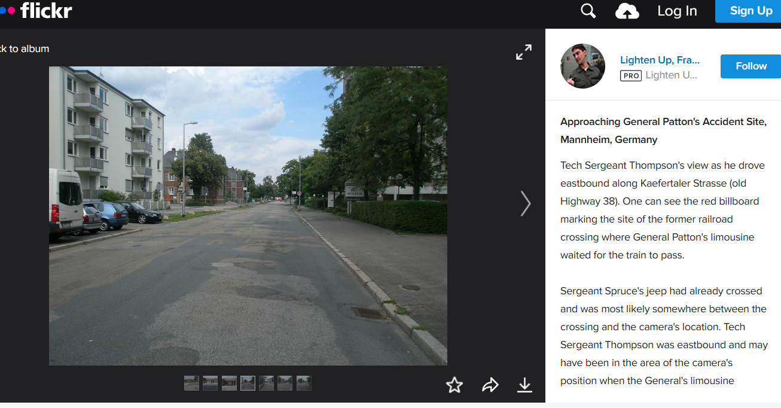Open the Lighten Up, Fra... profile name
781x408 pixels.
pyautogui.click(x=660, y=60)
